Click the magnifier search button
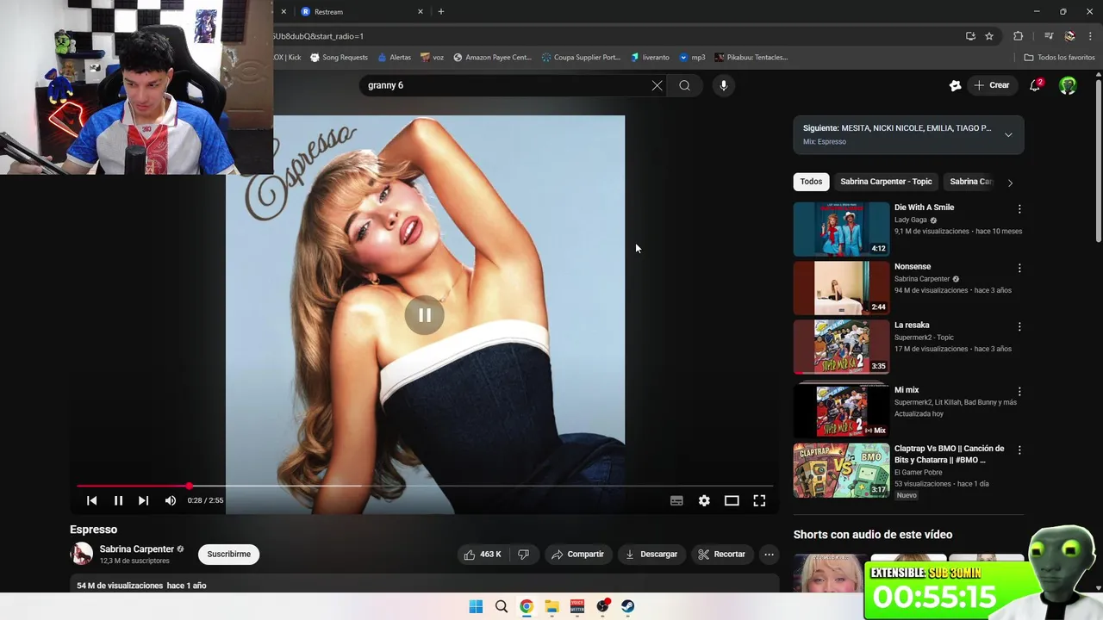Viewport: 1103px width, 620px height. pyautogui.click(x=684, y=85)
